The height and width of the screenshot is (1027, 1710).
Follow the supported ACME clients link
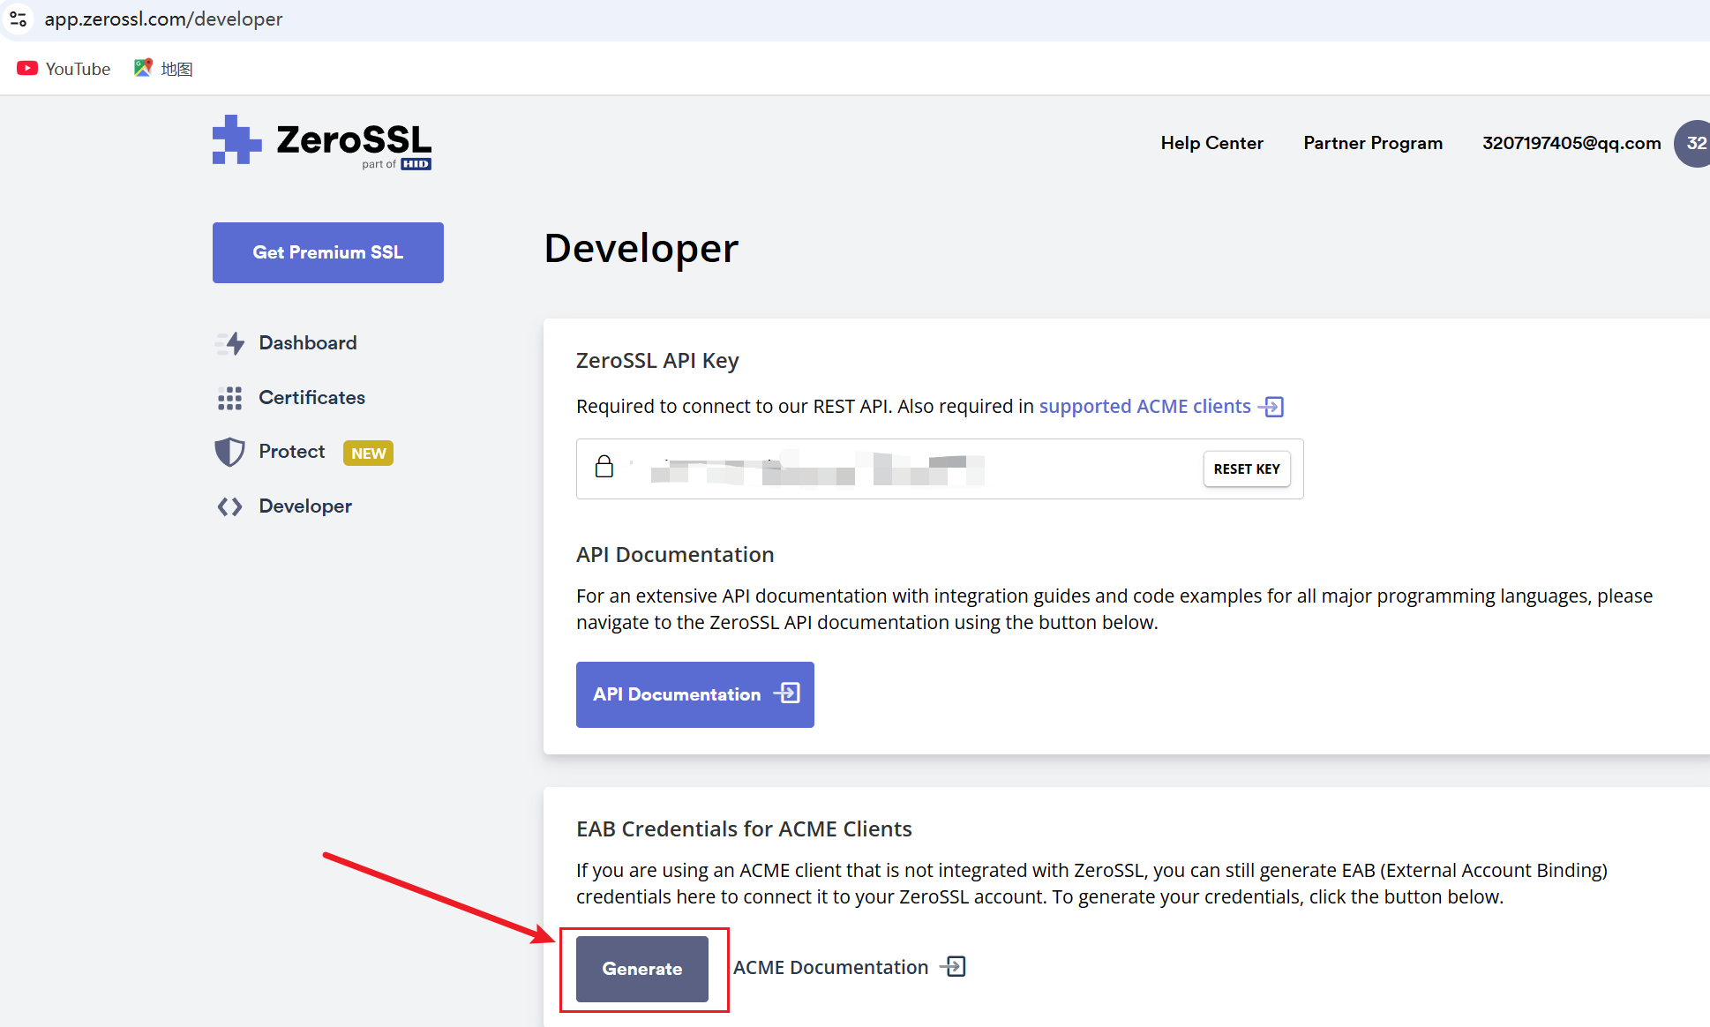click(x=1144, y=406)
